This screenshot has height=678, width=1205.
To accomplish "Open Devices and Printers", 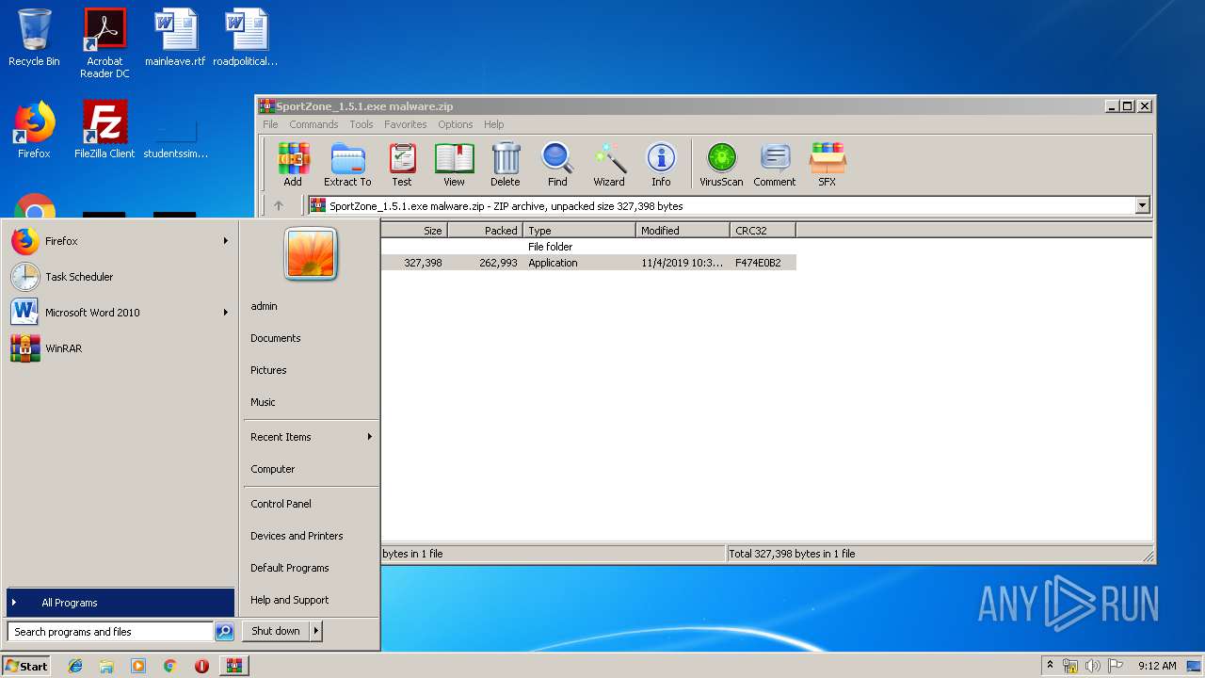I will point(297,536).
